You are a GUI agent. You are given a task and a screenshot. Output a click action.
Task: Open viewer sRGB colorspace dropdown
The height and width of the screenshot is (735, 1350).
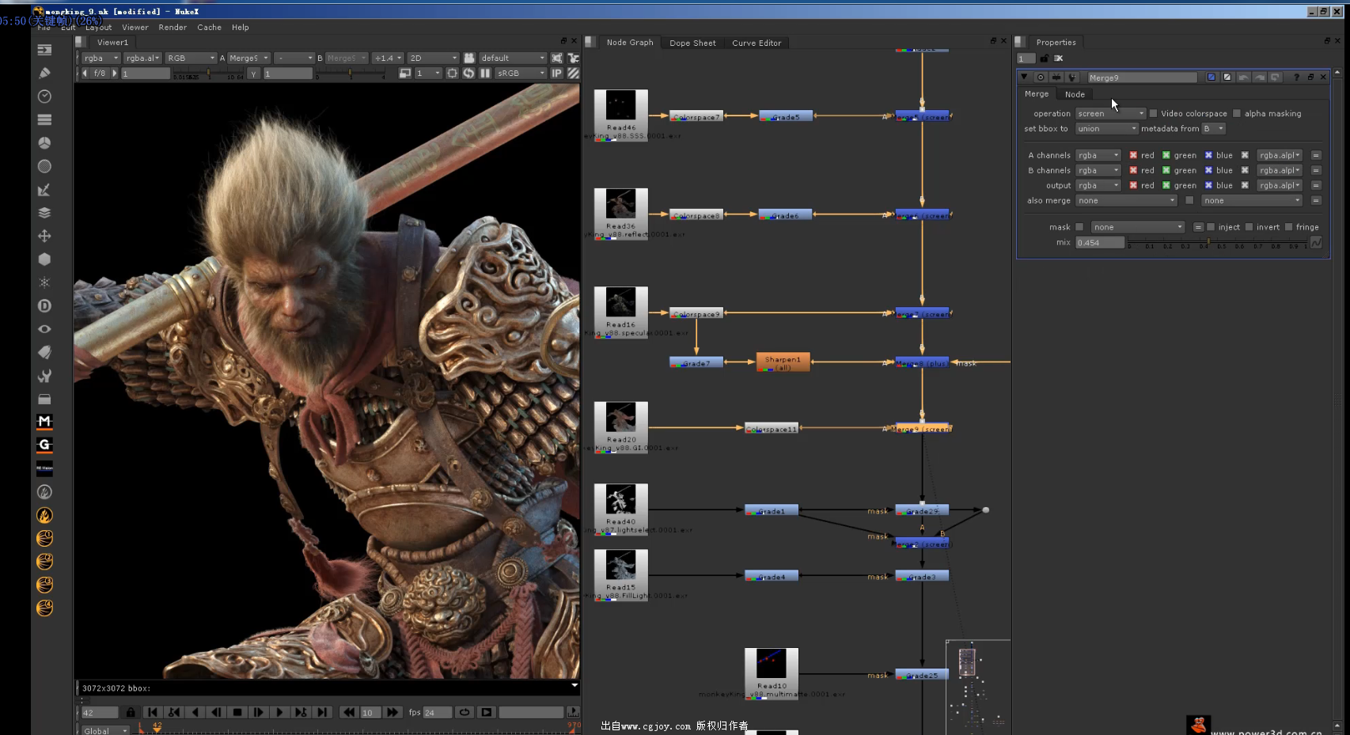521,73
